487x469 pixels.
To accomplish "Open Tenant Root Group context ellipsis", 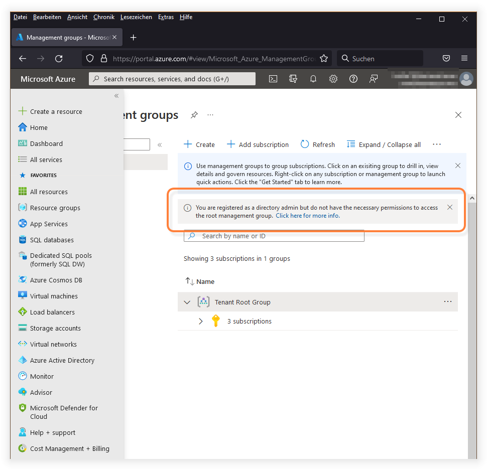I will [447, 301].
